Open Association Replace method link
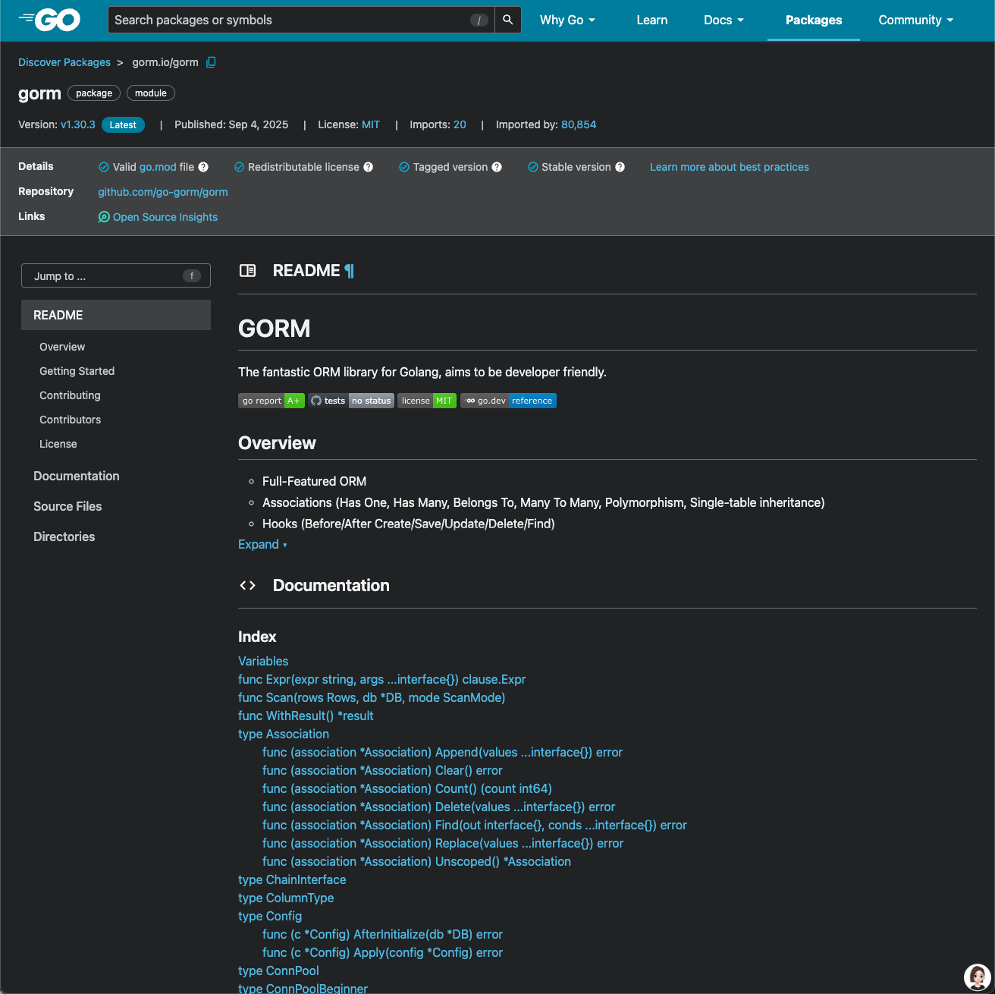Screen dimensions: 995x994 (443, 843)
